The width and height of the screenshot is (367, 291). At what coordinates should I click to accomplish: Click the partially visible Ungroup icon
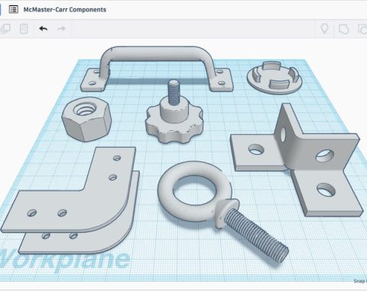[362, 29]
